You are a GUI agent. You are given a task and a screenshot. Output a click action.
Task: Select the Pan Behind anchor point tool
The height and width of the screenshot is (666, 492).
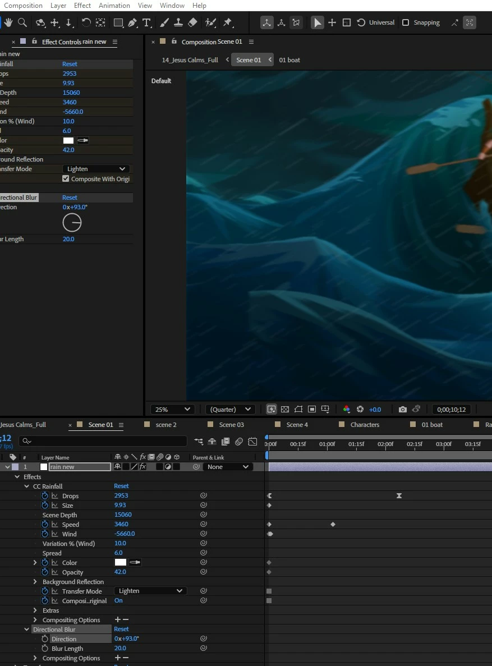100,22
